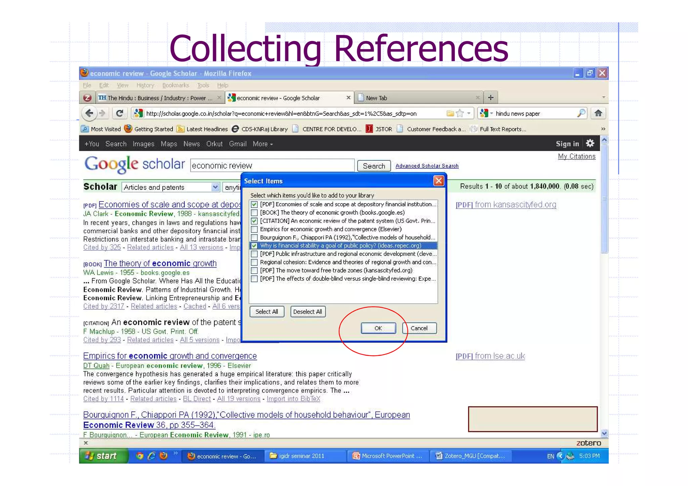The image size is (688, 486).
Task: Switch to The Hindu Business tab
Action: [160, 98]
